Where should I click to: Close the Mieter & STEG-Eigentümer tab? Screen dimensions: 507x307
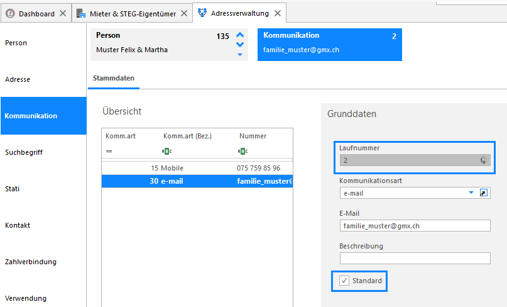[x=184, y=13]
